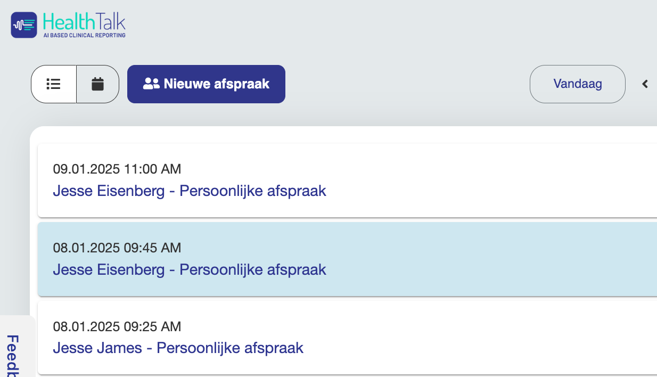Go to previous period with left chevron
Image resolution: width=657 pixels, height=377 pixels.
[645, 84]
